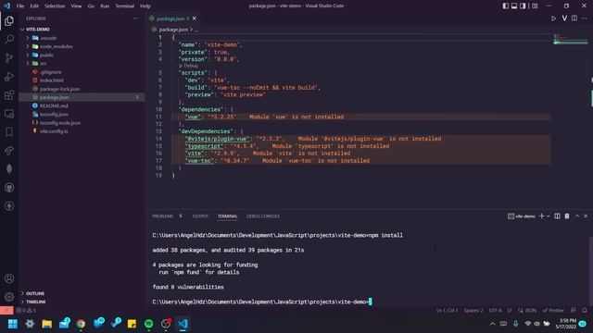Click the remote indicator in status bar
Image resolution: width=593 pixels, height=333 pixels.
click(x=6, y=311)
